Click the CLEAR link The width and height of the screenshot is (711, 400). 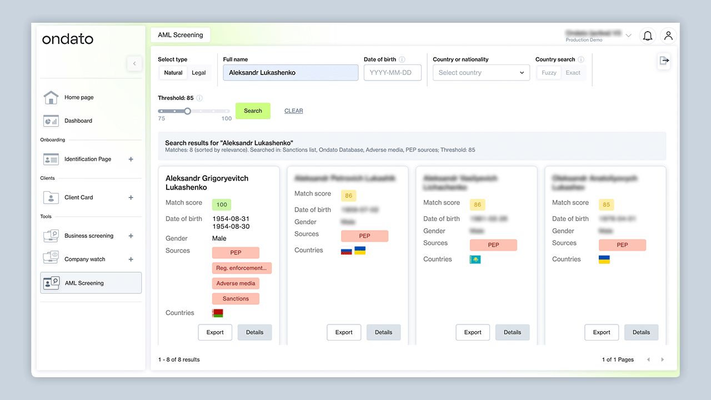click(294, 111)
